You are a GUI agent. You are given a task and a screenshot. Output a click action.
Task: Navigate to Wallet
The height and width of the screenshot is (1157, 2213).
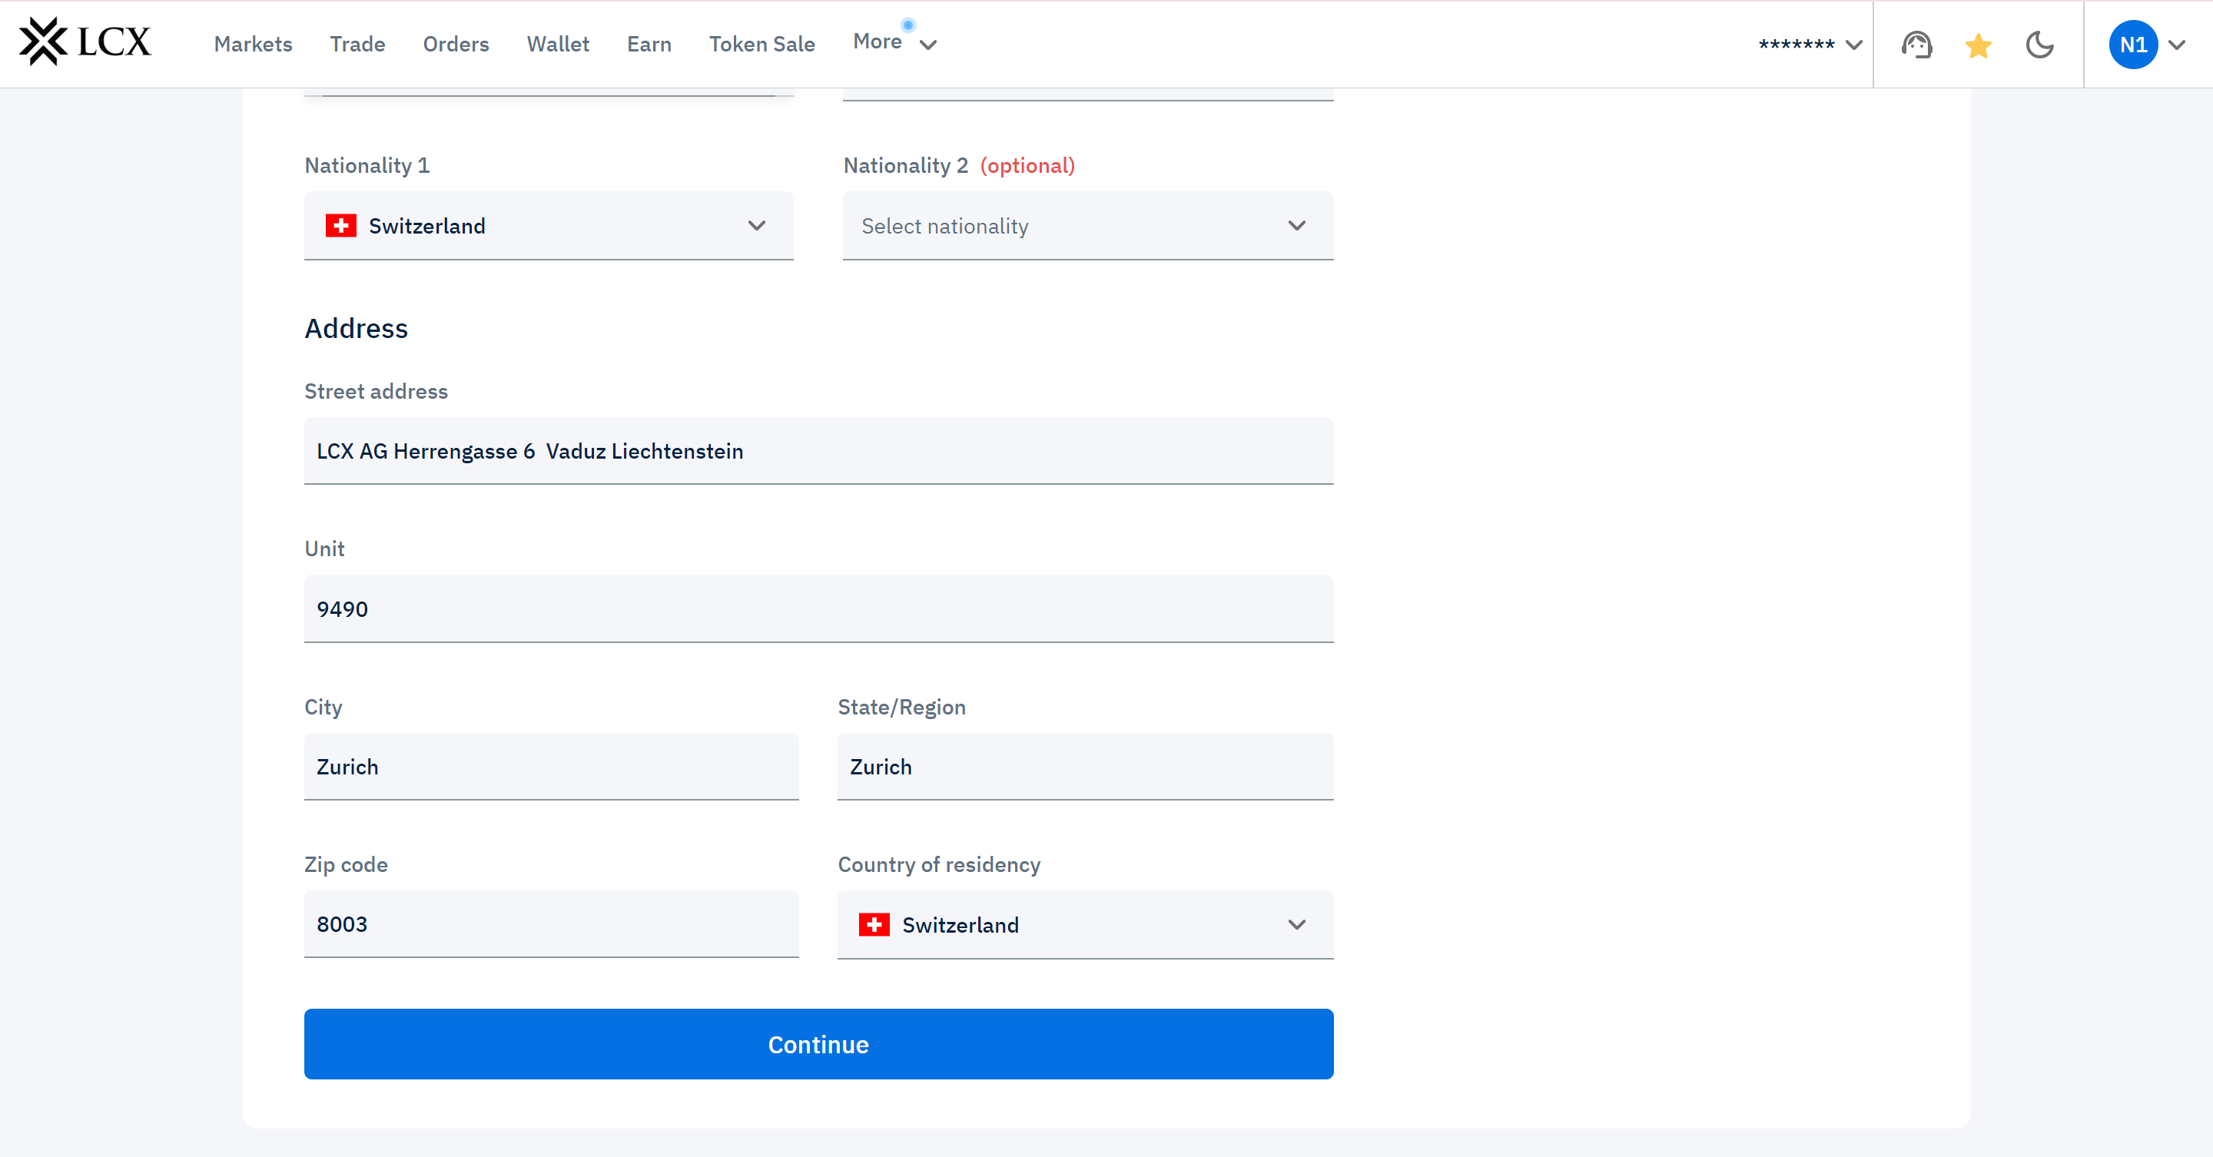coord(558,44)
